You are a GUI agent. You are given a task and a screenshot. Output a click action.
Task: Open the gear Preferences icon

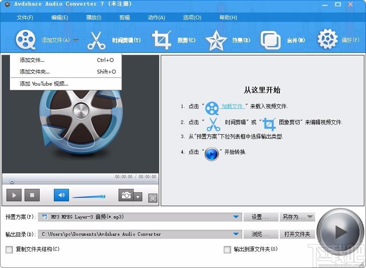[x=328, y=39]
